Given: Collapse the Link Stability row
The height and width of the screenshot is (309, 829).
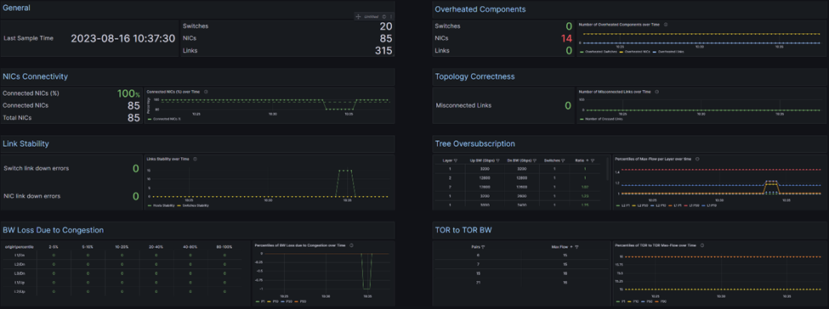Looking at the screenshot, I should click(x=26, y=143).
